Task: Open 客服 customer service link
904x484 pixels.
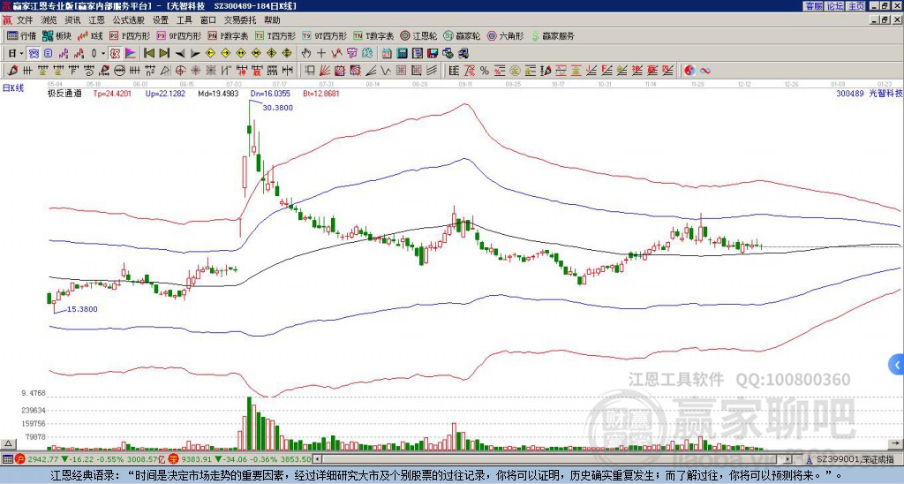Action: click(814, 6)
